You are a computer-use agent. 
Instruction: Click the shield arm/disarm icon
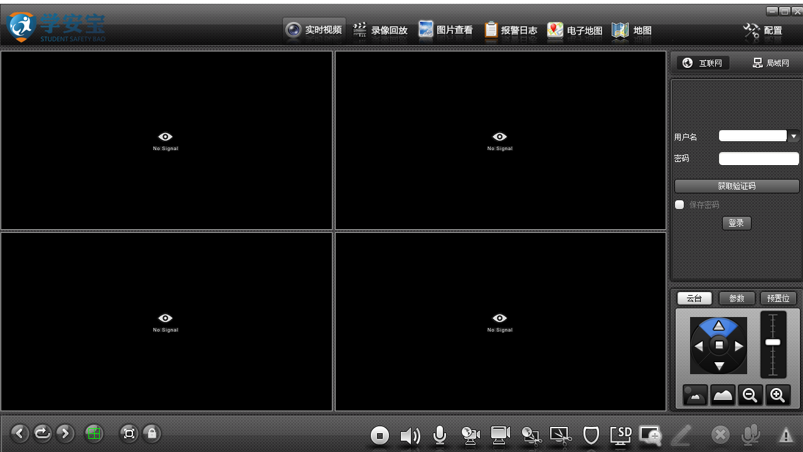591,435
